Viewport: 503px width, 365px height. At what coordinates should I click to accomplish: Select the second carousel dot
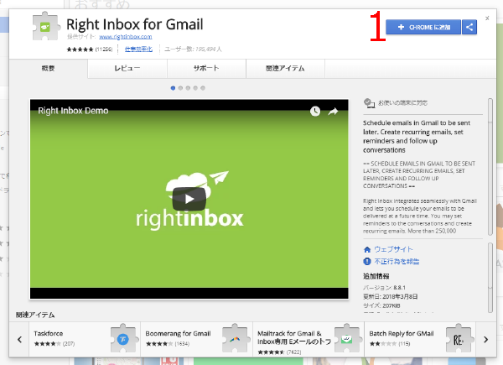[180, 88]
